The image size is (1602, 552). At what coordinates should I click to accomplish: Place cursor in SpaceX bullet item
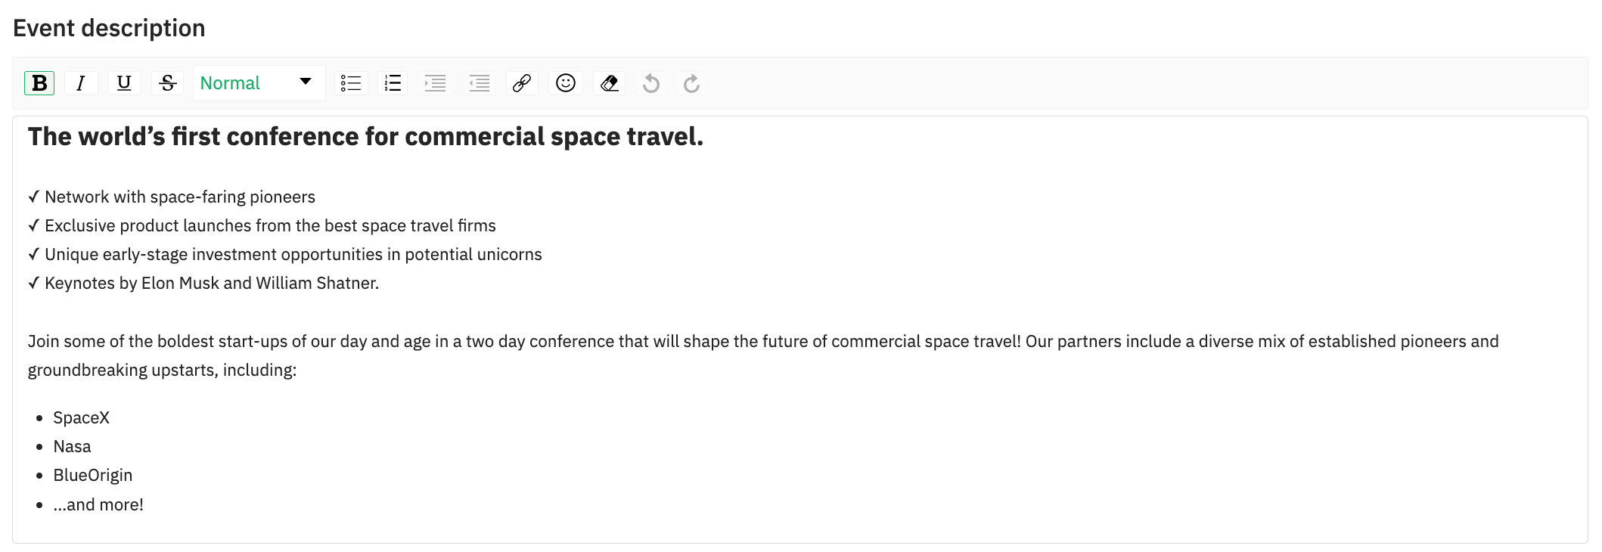(81, 418)
